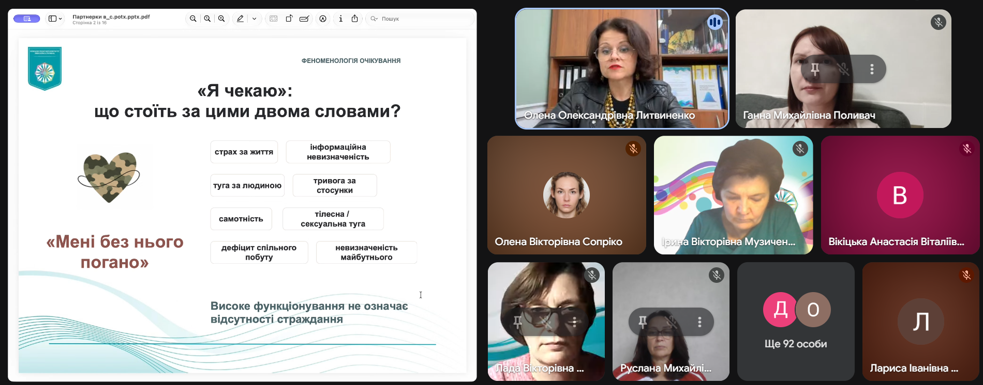This screenshot has height=385, width=983.
Task: Click the самотність box on the slide
Action: 241,219
